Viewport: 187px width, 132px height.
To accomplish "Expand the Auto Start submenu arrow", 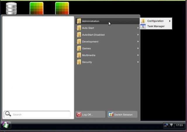I will [x=138, y=28].
